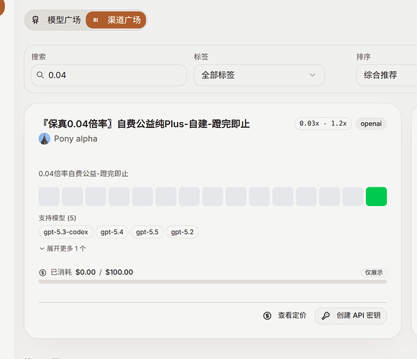Click the green status block
This screenshot has width=417, height=359.
(376, 197)
